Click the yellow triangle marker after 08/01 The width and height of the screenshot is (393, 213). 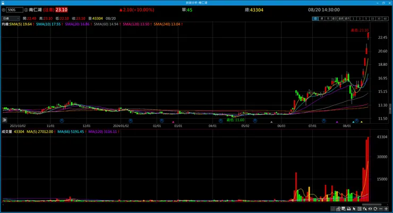(362, 122)
